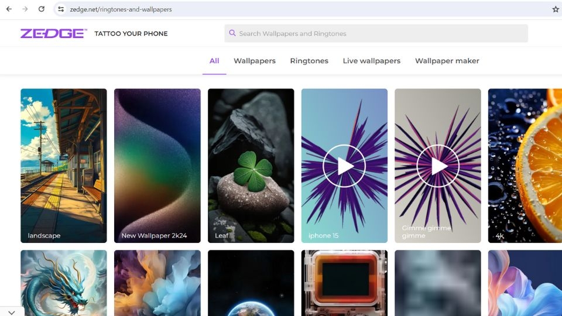Click the TATTOO YOUR PHONE tagline
The image size is (562, 316).
[131, 33]
